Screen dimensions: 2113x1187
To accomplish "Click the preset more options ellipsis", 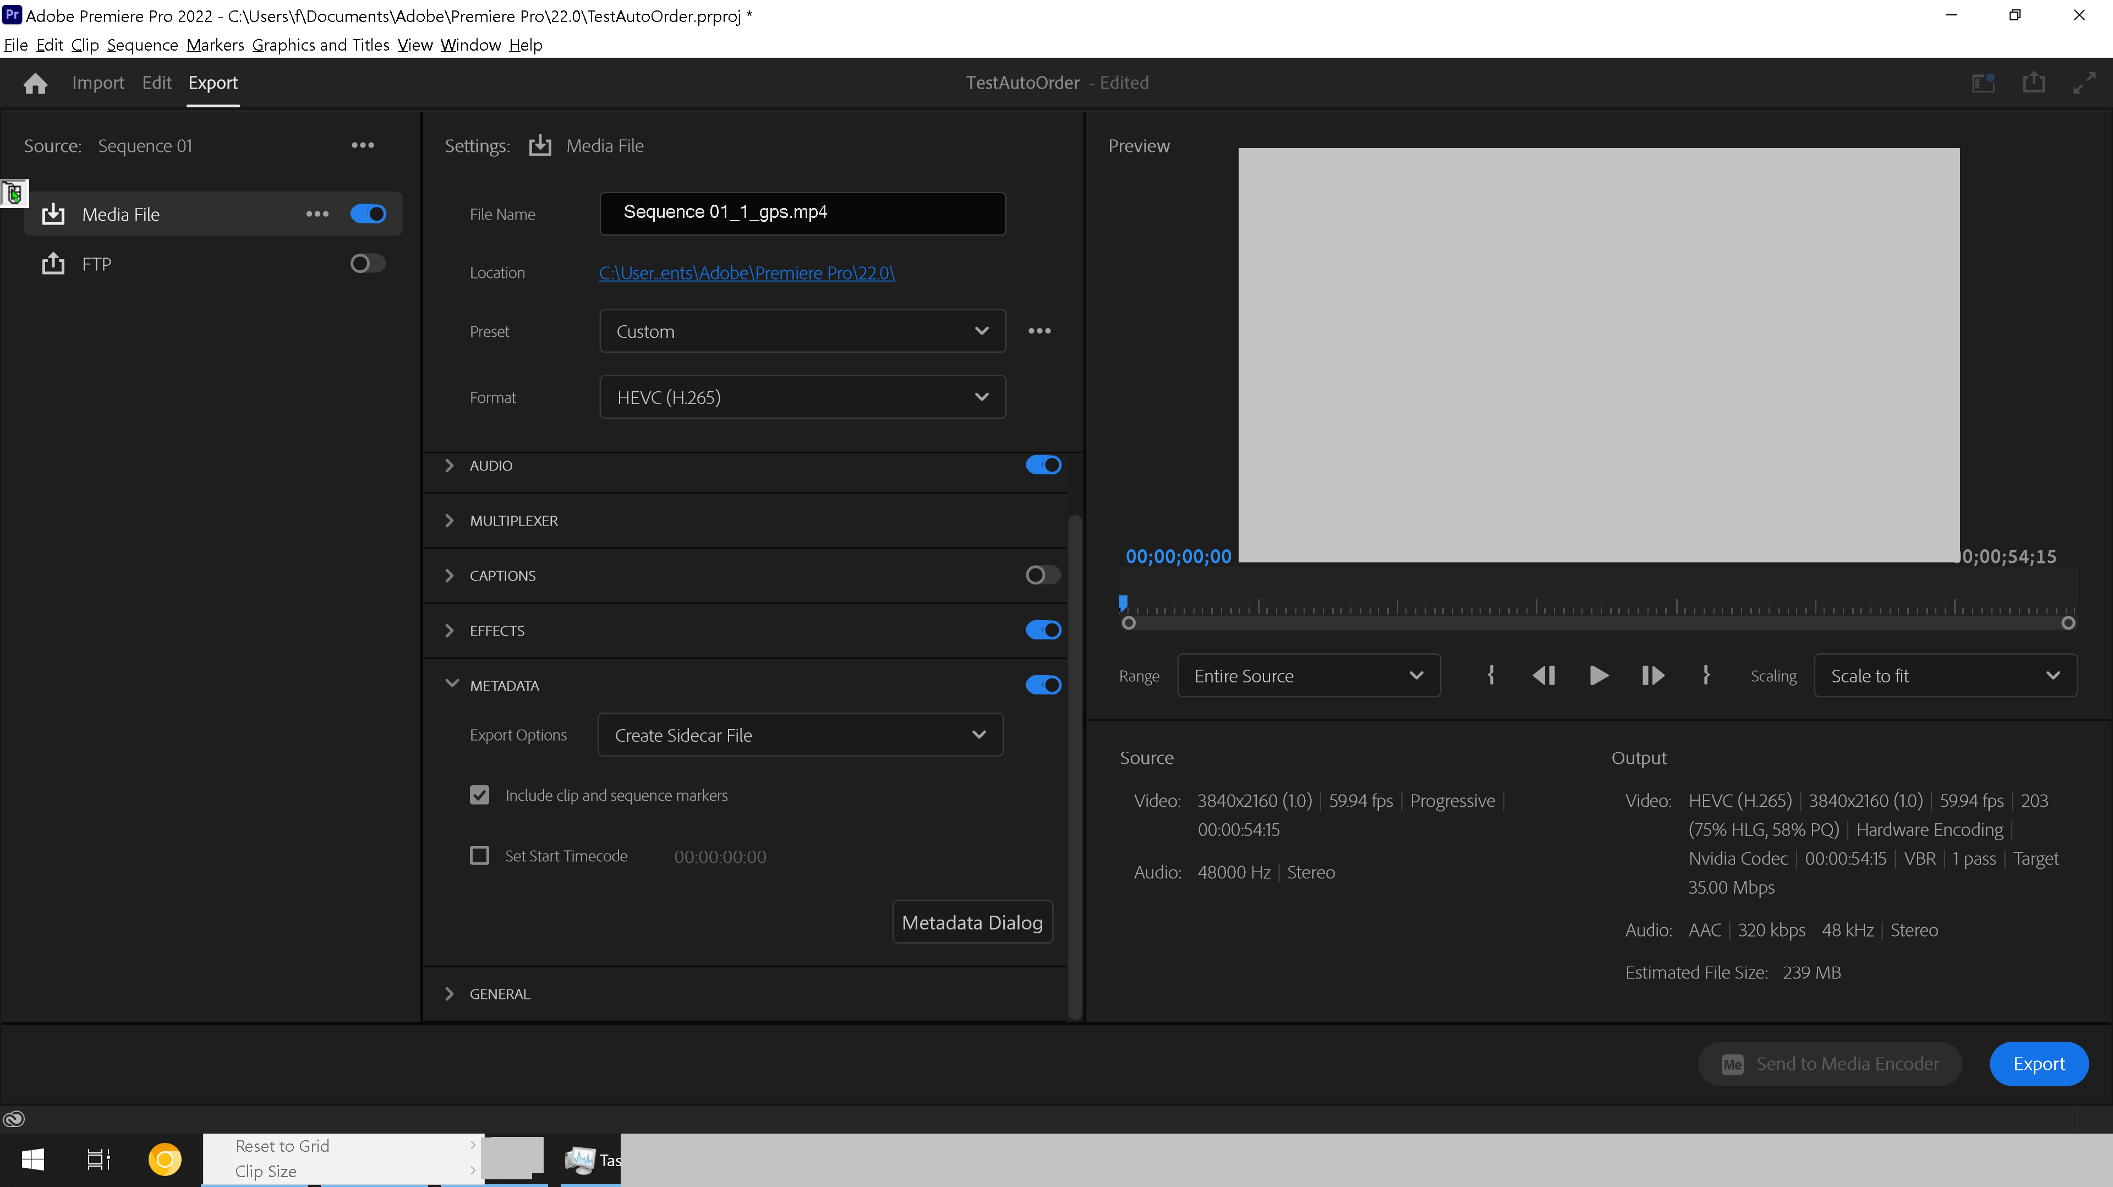I will (x=1039, y=331).
